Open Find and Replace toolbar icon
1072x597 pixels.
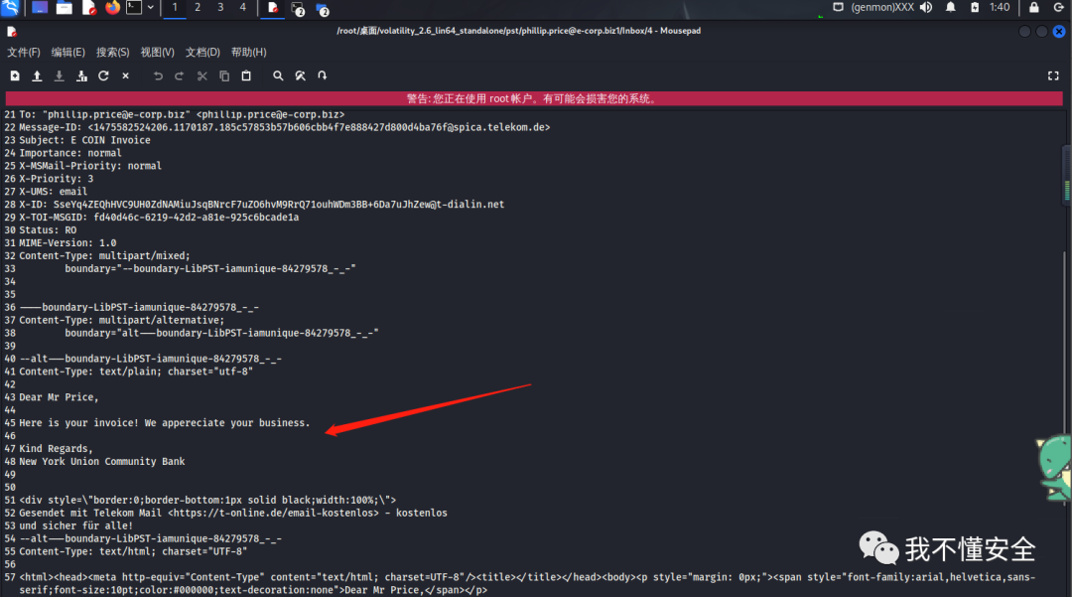[300, 75]
